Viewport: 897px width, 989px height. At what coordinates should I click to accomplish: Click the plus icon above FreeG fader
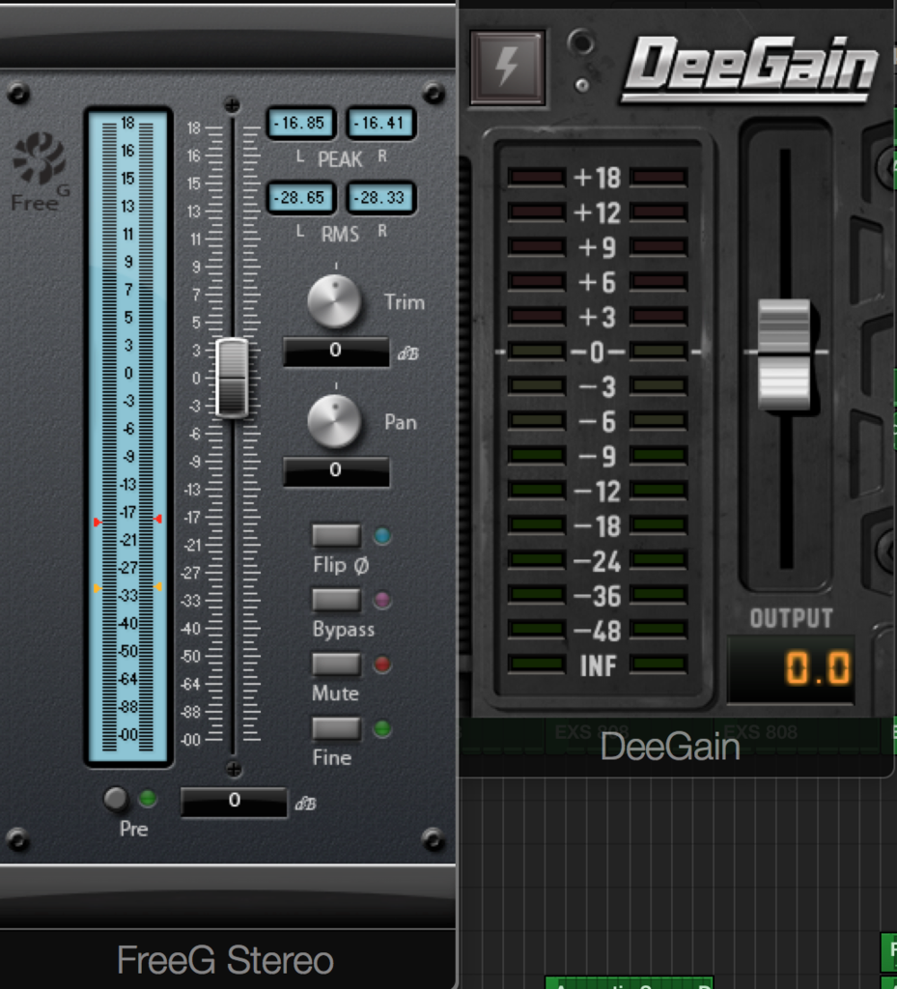pos(232,104)
